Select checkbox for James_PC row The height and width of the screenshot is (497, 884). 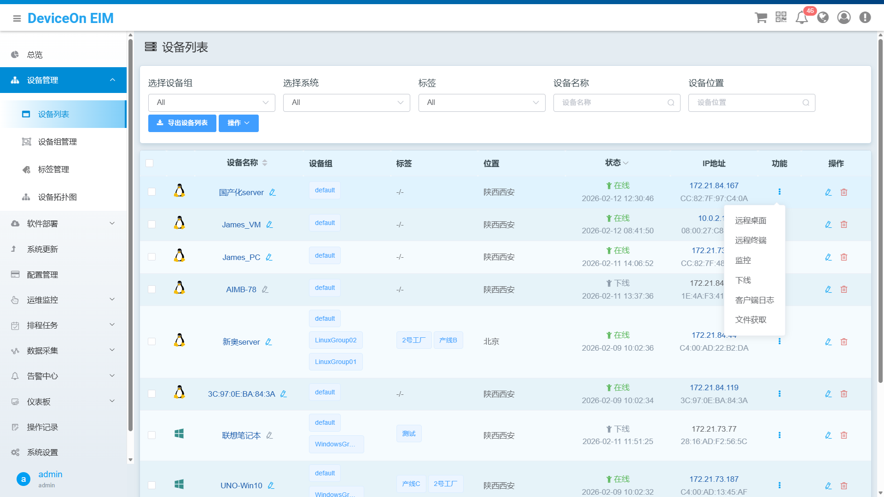click(151, 257)
